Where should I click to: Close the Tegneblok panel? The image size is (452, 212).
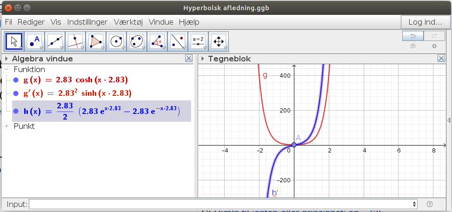(441, 59)
